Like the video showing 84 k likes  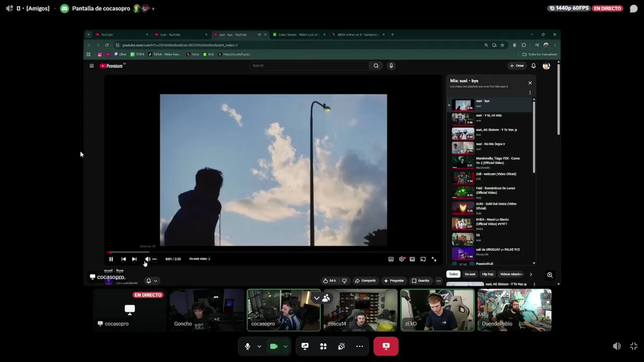[x=330, y=281]
